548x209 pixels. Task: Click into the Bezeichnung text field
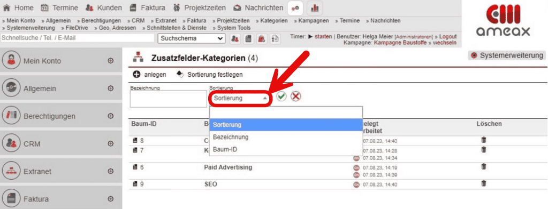click(169, 99)
